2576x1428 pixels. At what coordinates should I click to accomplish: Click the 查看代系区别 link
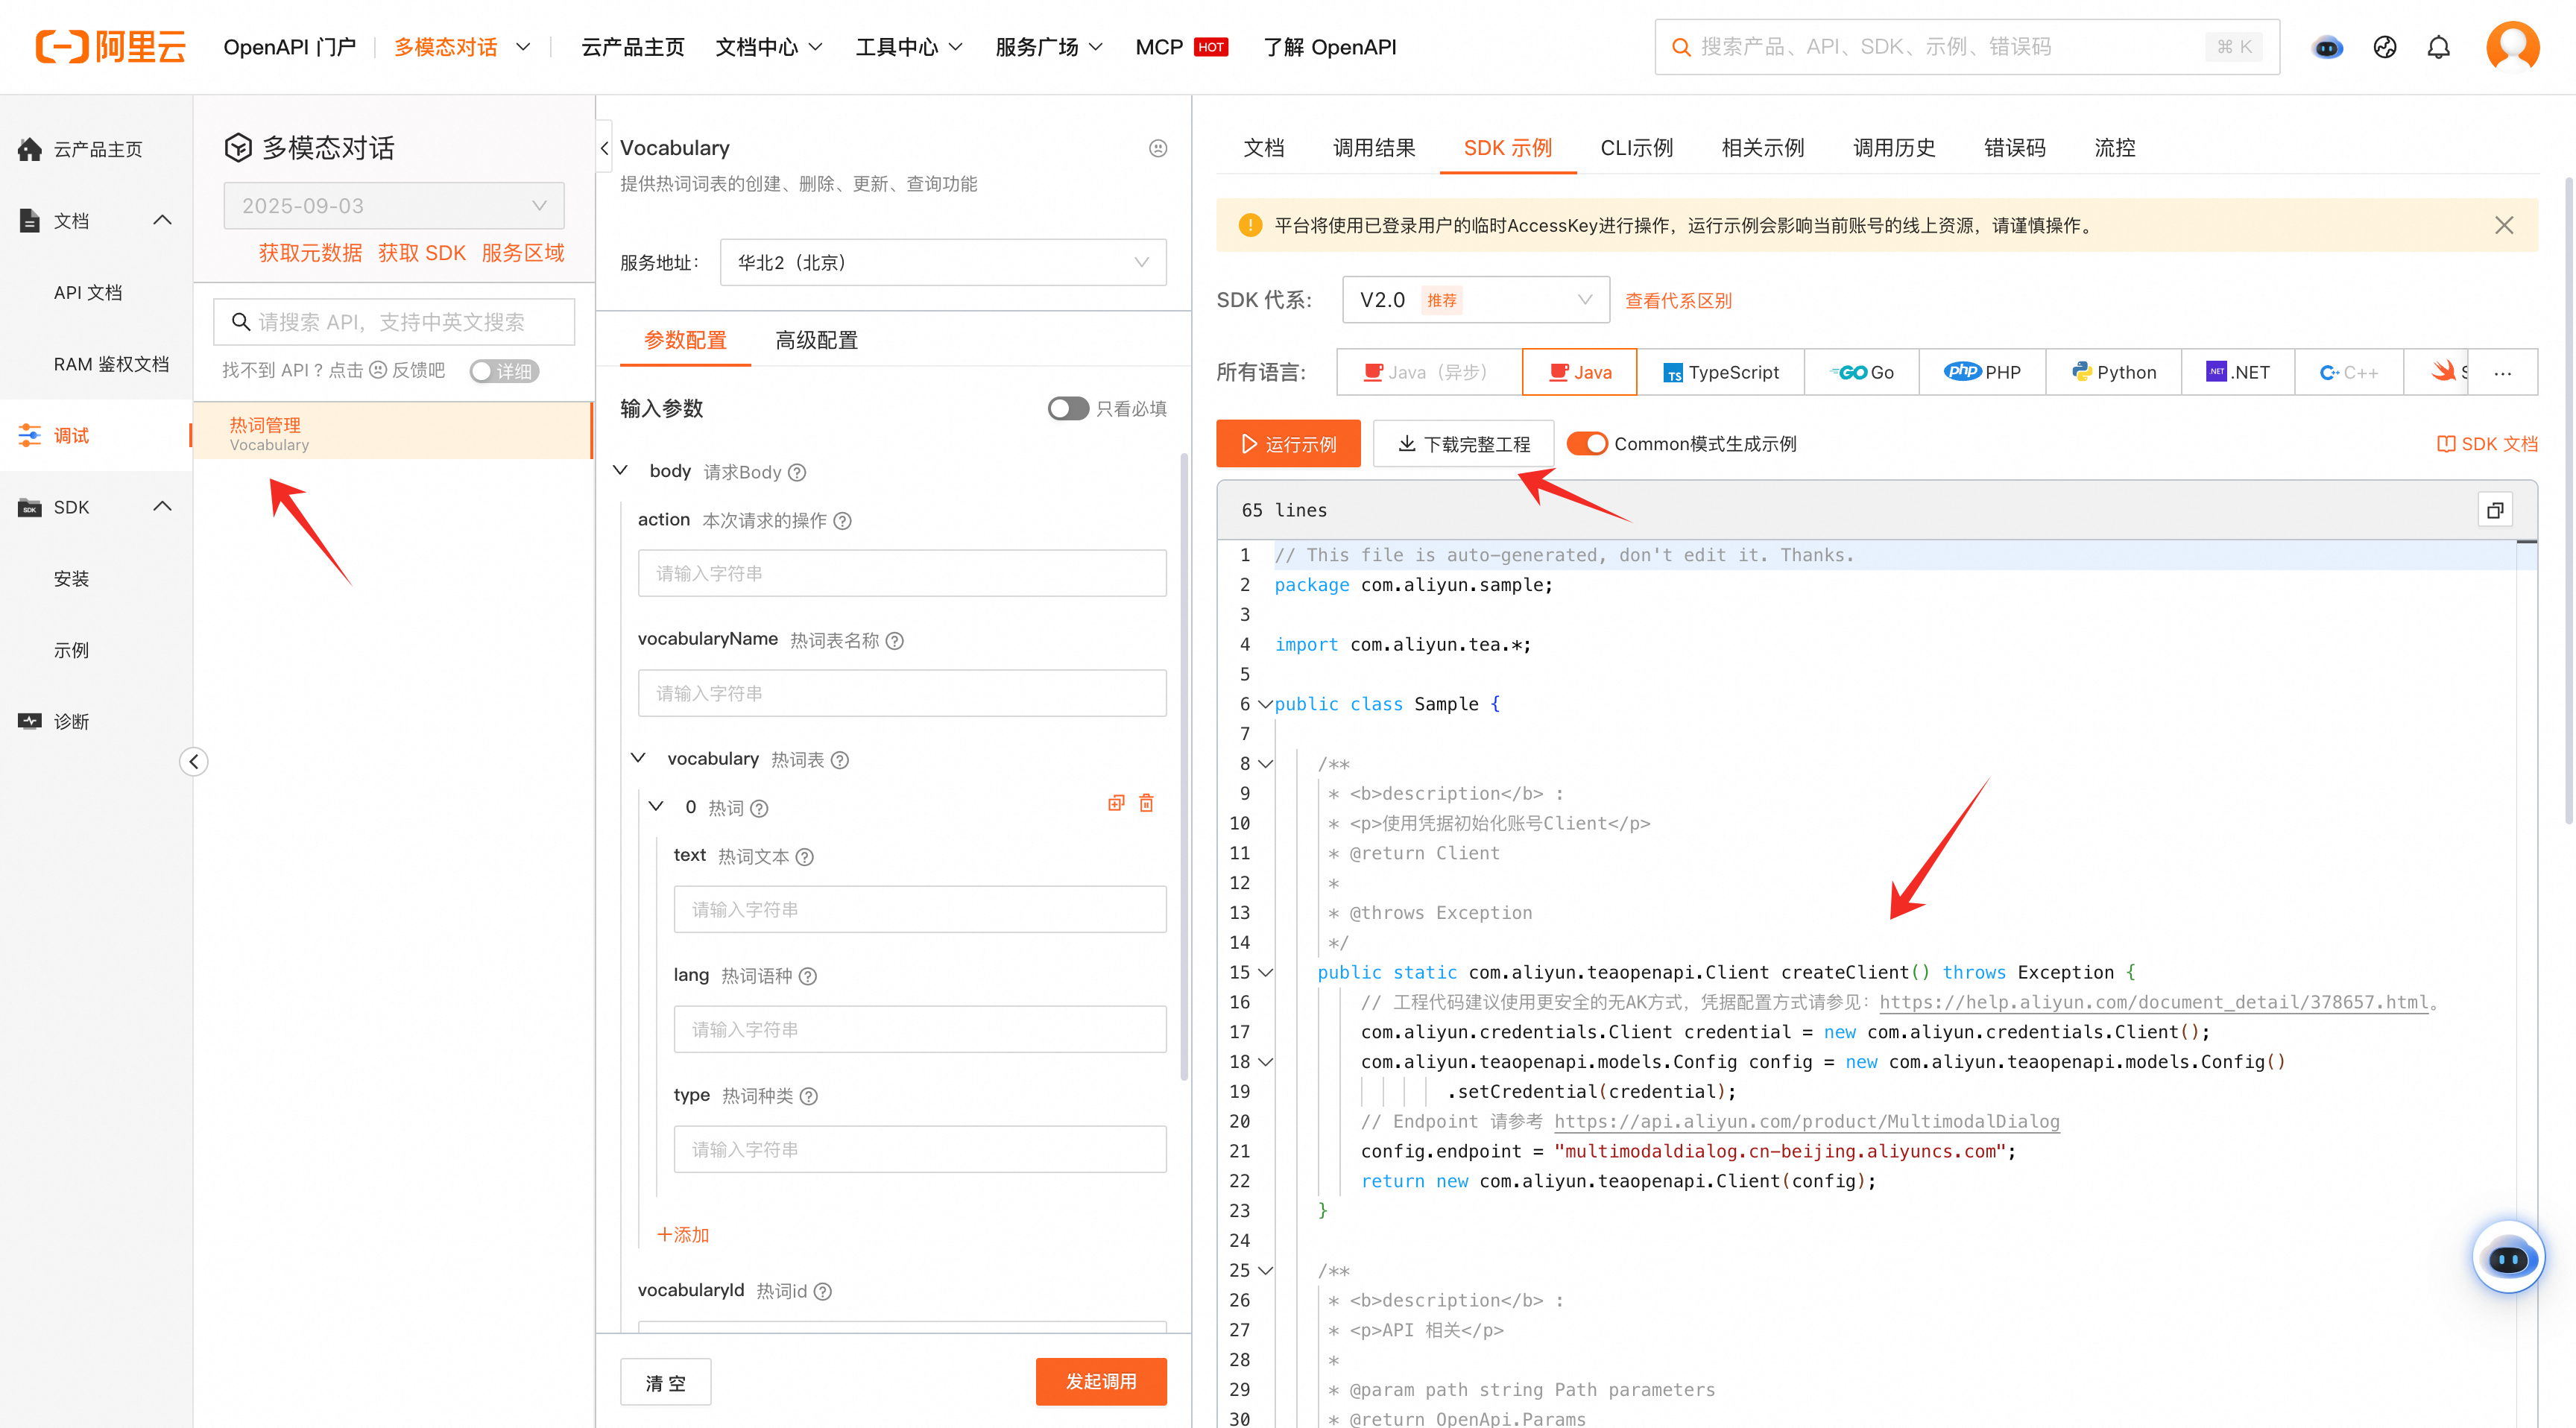[x=1678, y=300]
